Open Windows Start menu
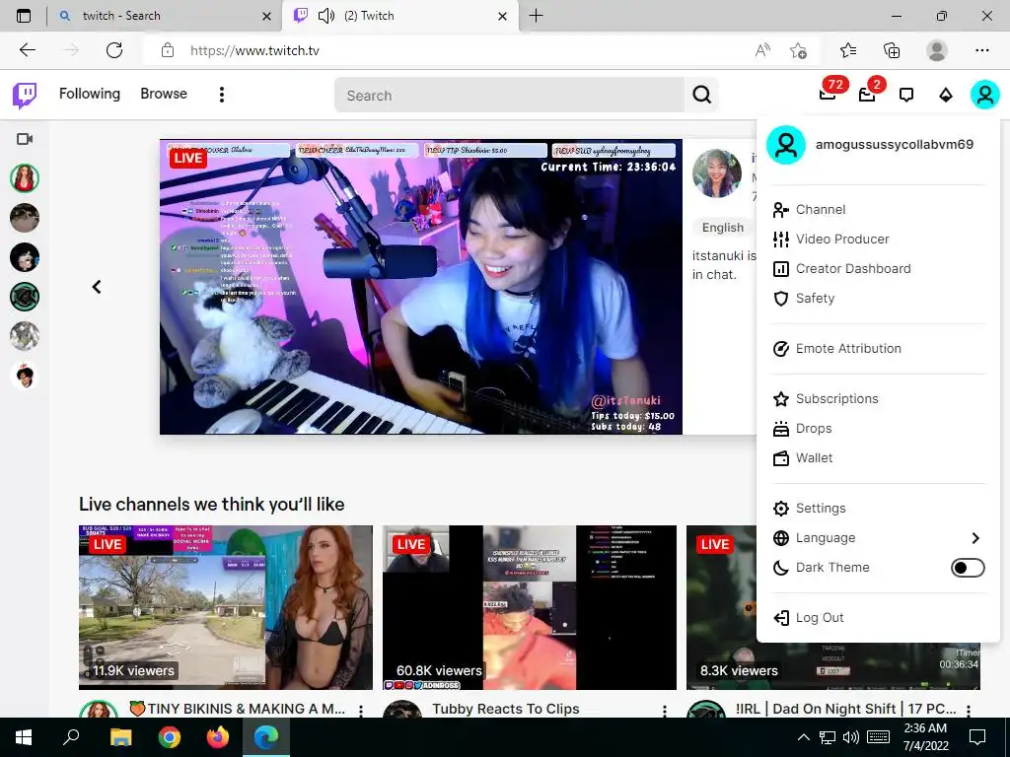1010x757 pixels. [x=24, y=737]
